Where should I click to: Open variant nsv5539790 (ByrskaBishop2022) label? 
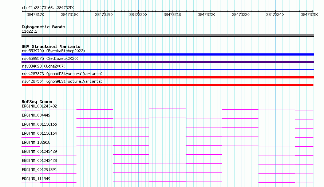click(x=54, y=51)
